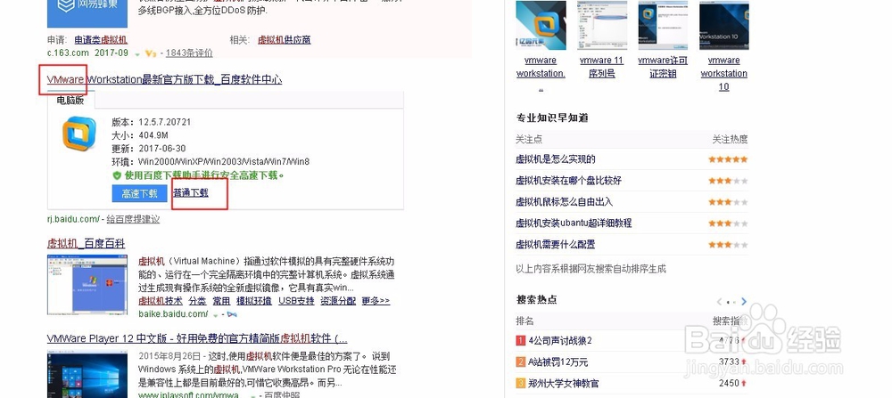
Task: Select the 电脑版 tab
Action: [70, 101]
